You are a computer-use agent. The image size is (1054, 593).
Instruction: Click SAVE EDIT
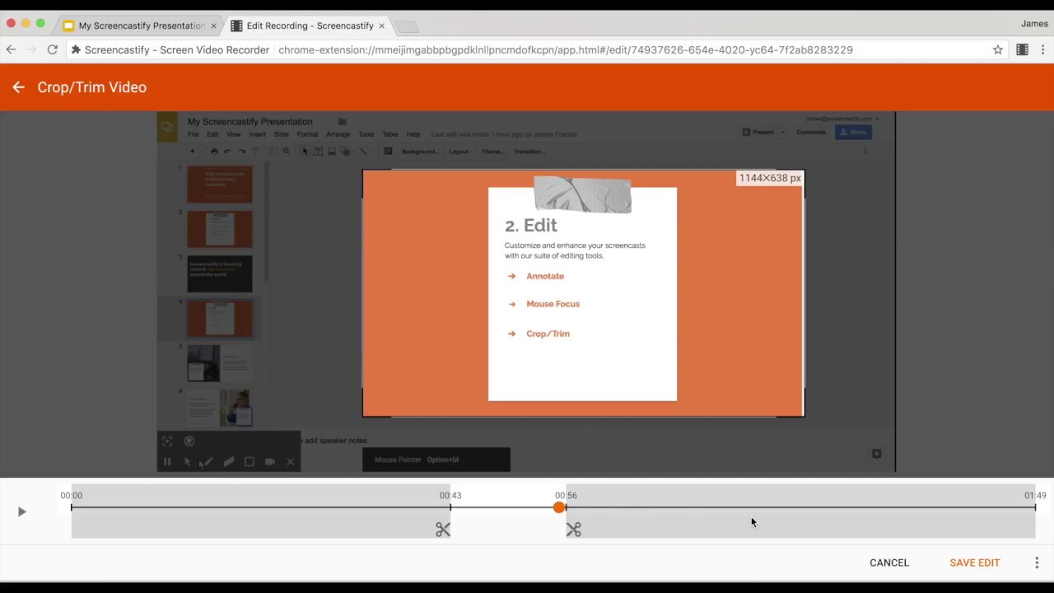pos(975,563)
